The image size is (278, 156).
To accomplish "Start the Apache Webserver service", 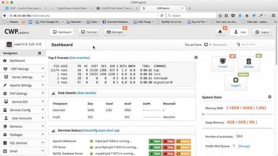I will (x=155, y=141).
